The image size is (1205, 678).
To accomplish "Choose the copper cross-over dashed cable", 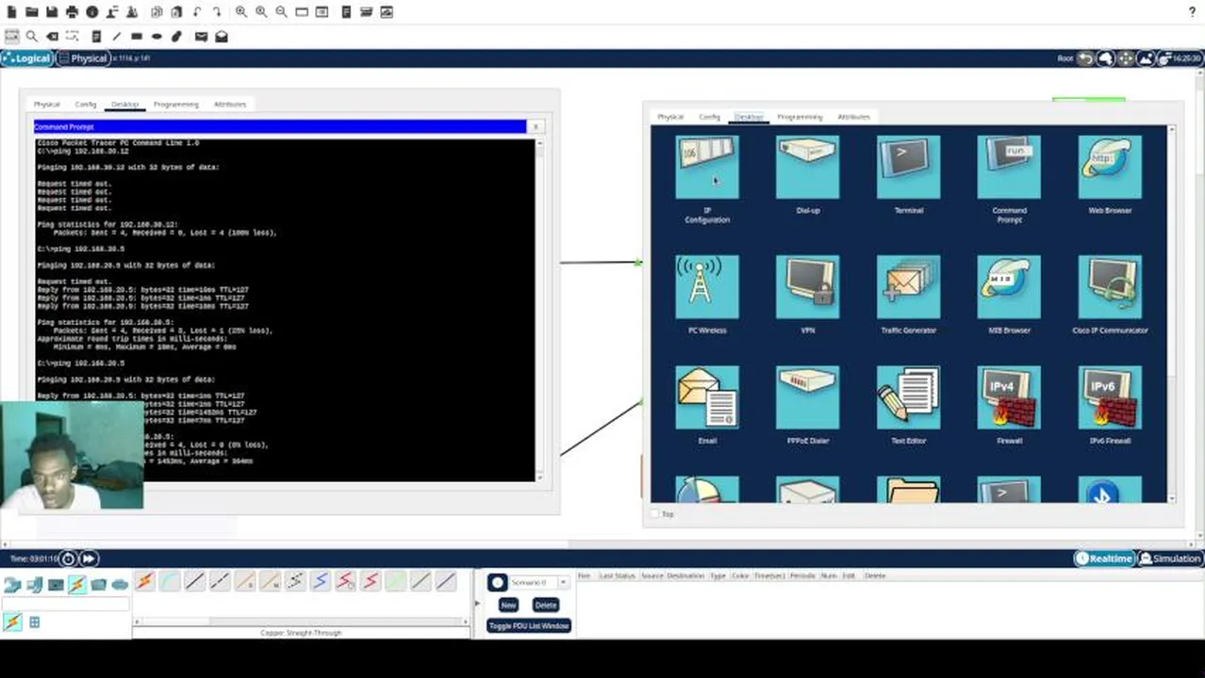I will (220, 582).
